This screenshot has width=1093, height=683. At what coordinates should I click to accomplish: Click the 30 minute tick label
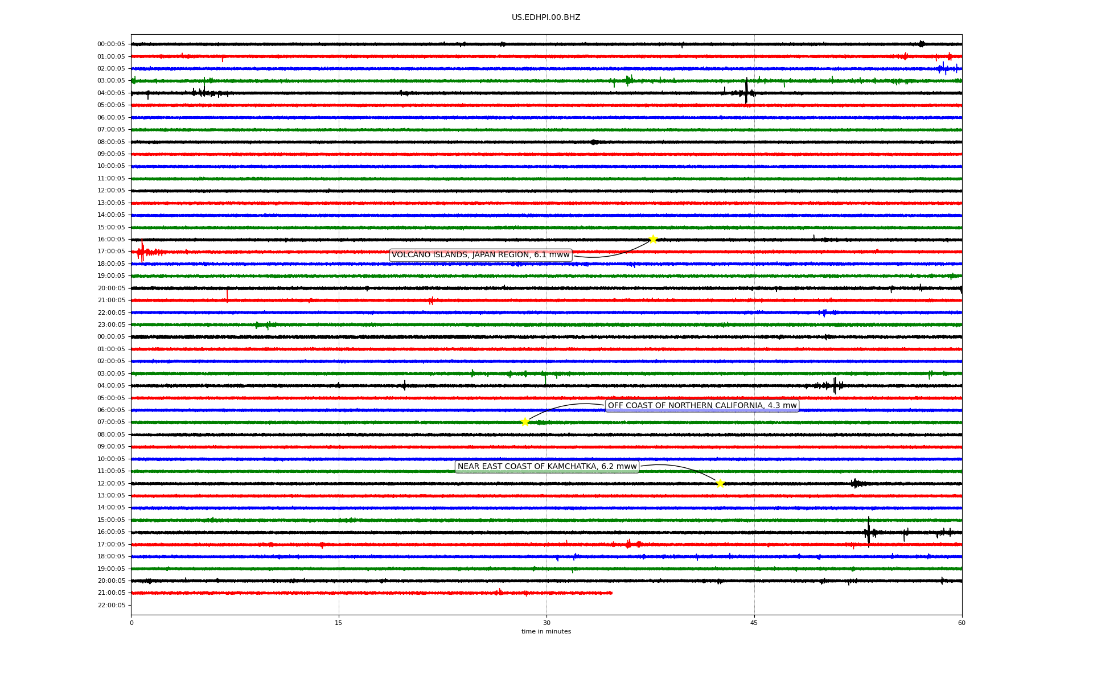pyautogui.click(x=546, y=623)
